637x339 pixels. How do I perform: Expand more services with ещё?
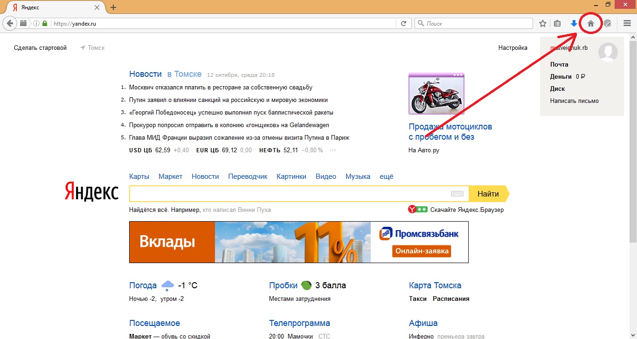coord(387,176)
